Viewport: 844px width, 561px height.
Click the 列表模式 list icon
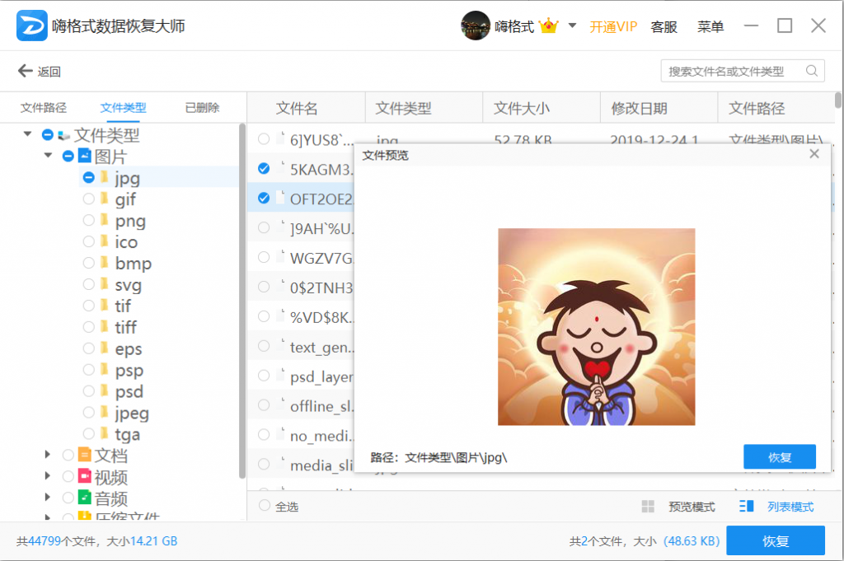747,506
